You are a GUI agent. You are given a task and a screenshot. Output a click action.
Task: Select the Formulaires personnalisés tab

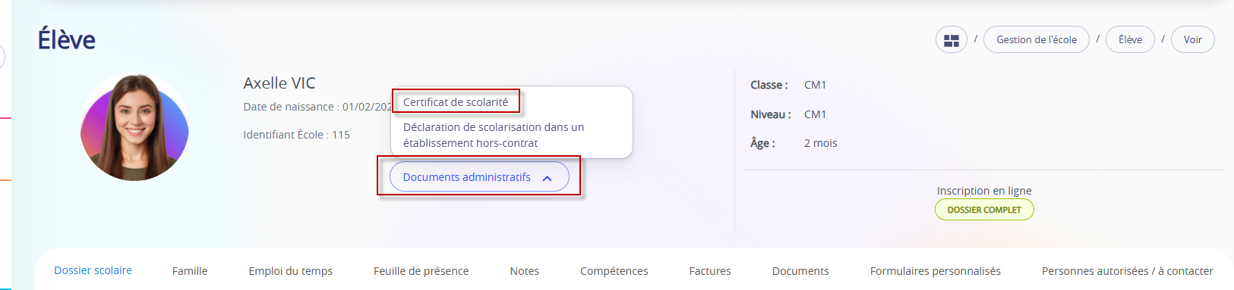click(x=936, y=271)
